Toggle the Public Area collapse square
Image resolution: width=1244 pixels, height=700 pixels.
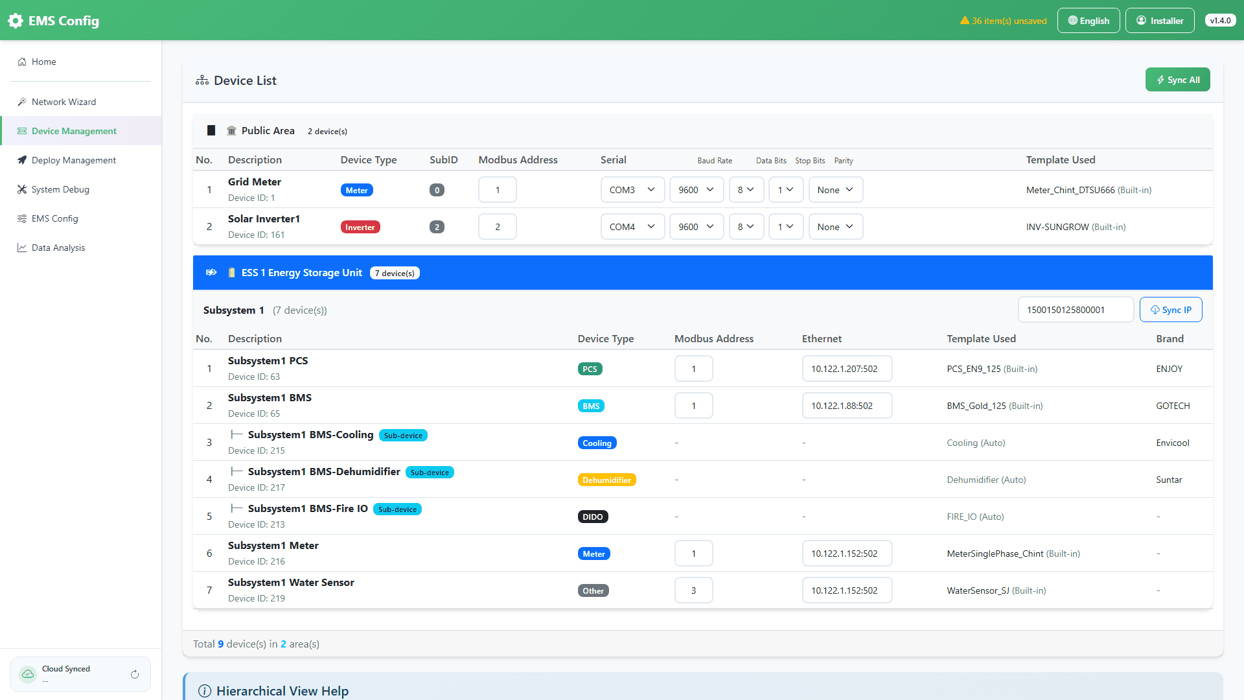(211, 131)
